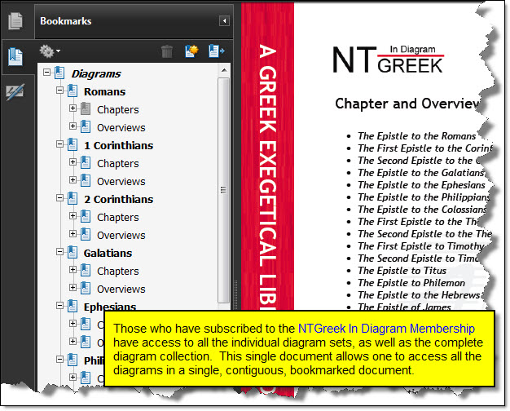Click the delete bookmark trash icon
Viewport: 510px width, 411px height.
(167, 51)
